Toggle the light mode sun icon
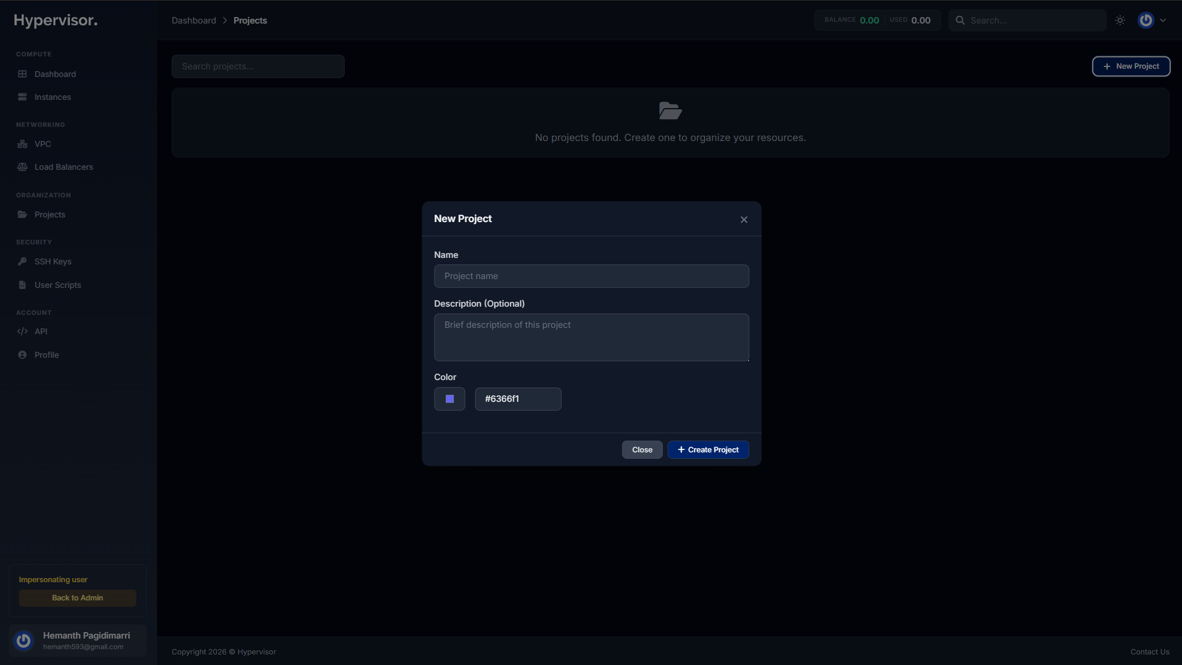1182x665 pixels. point(1120,20)
